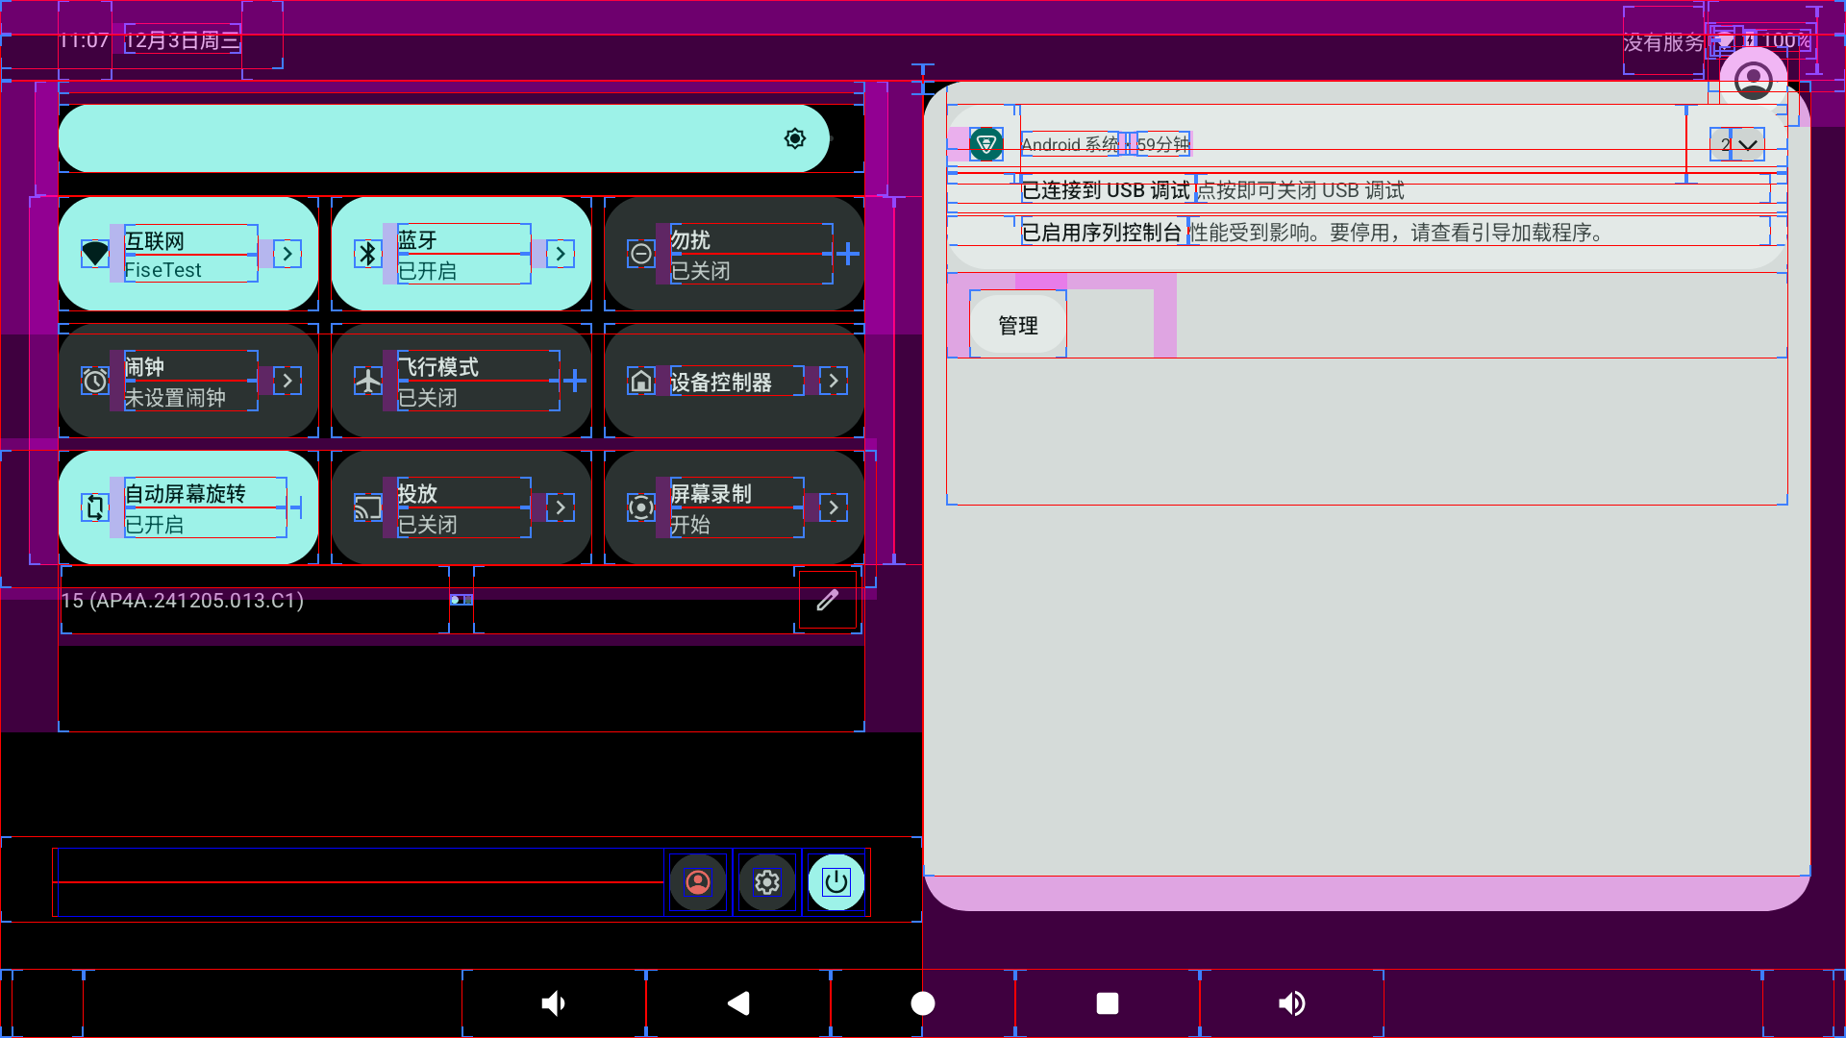This screenshot has width=1846, height=1038.
Task: Open the settings gear on the brightness bar
Action: point(794,137)
